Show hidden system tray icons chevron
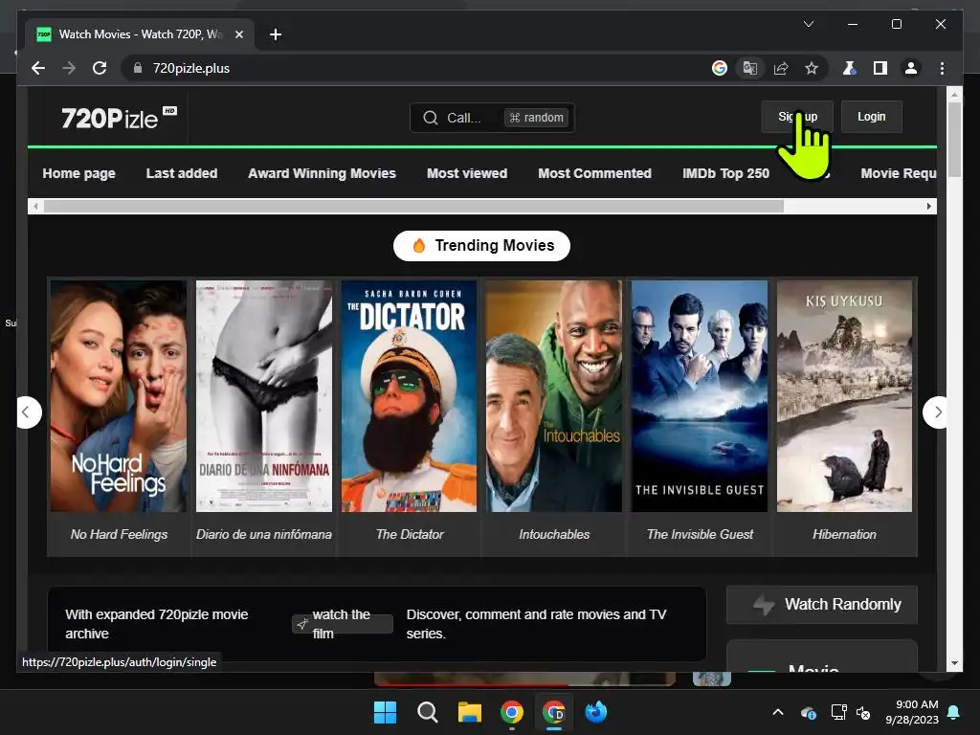The width and height of the screenshot is (980, 735). (x=777, y=712)
